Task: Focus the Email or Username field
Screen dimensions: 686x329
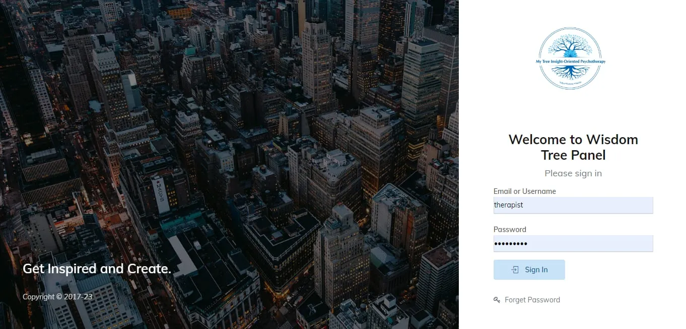Action: pos(573,205)
